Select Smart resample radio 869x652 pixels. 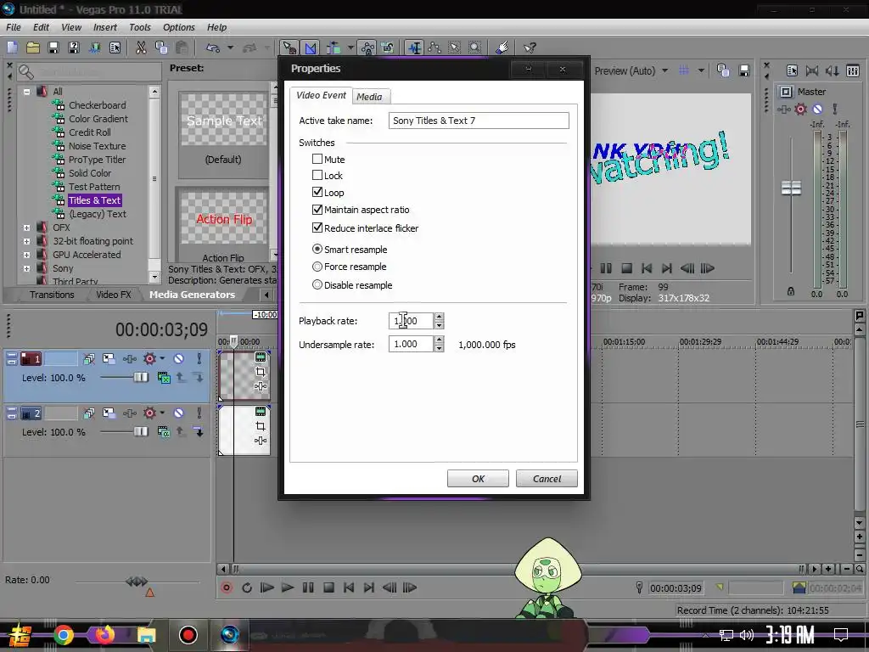pyautogui.click(x=317, y=249)
